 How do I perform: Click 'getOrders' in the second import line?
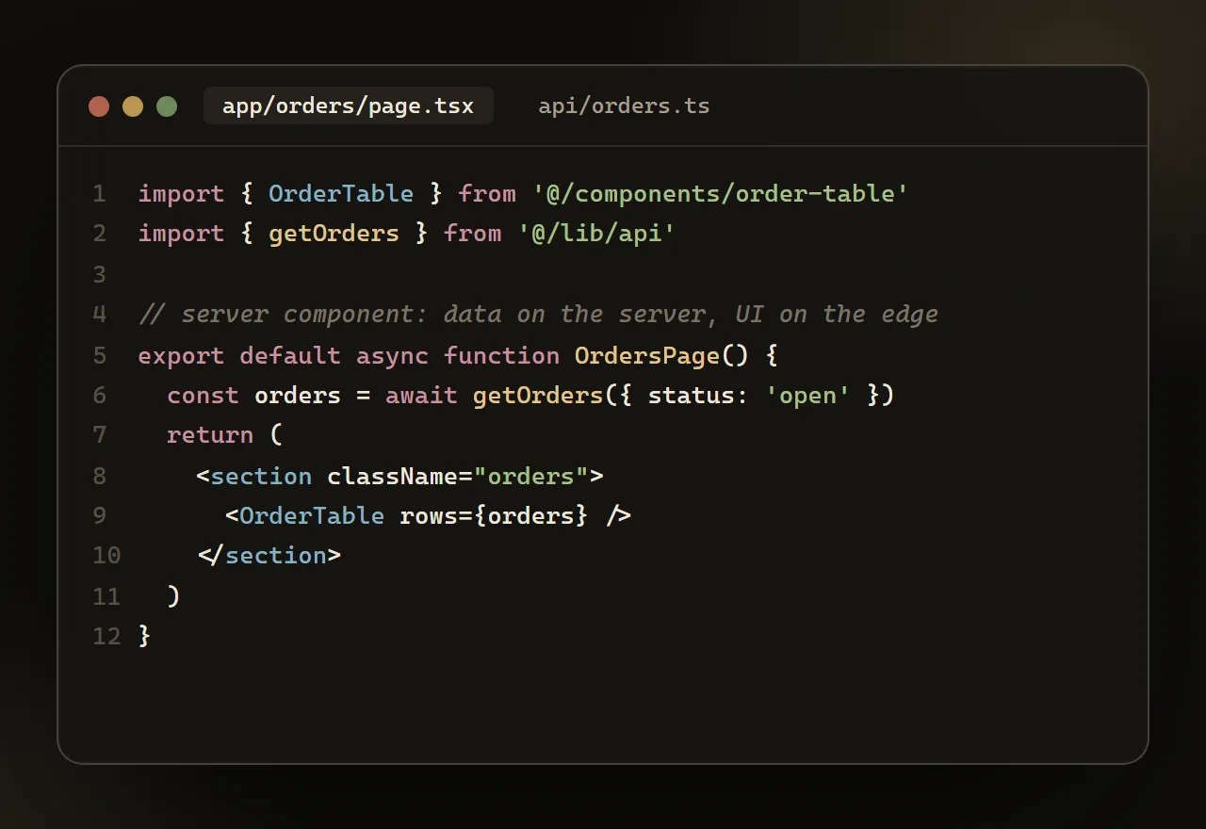(x=334, y=234)
